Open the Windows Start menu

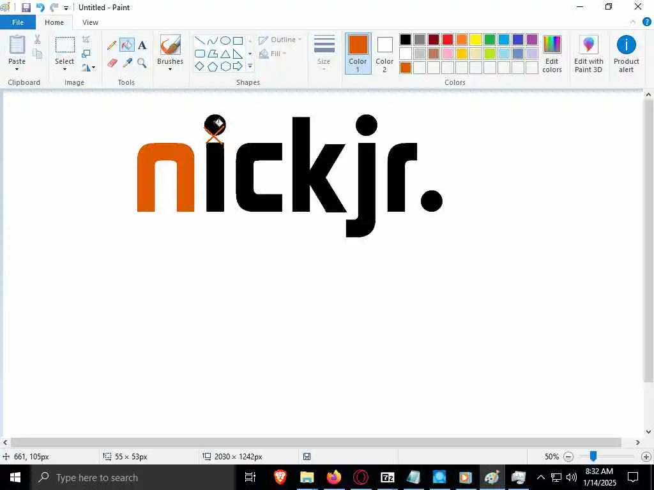click(x=15, y=477)
